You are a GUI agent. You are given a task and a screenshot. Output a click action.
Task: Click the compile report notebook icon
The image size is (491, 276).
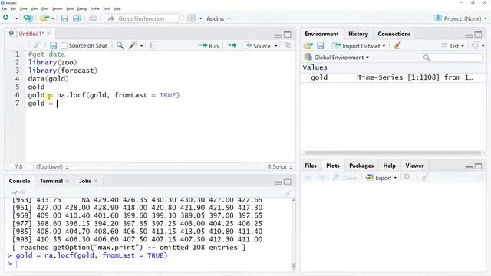[x=153, y=46]
